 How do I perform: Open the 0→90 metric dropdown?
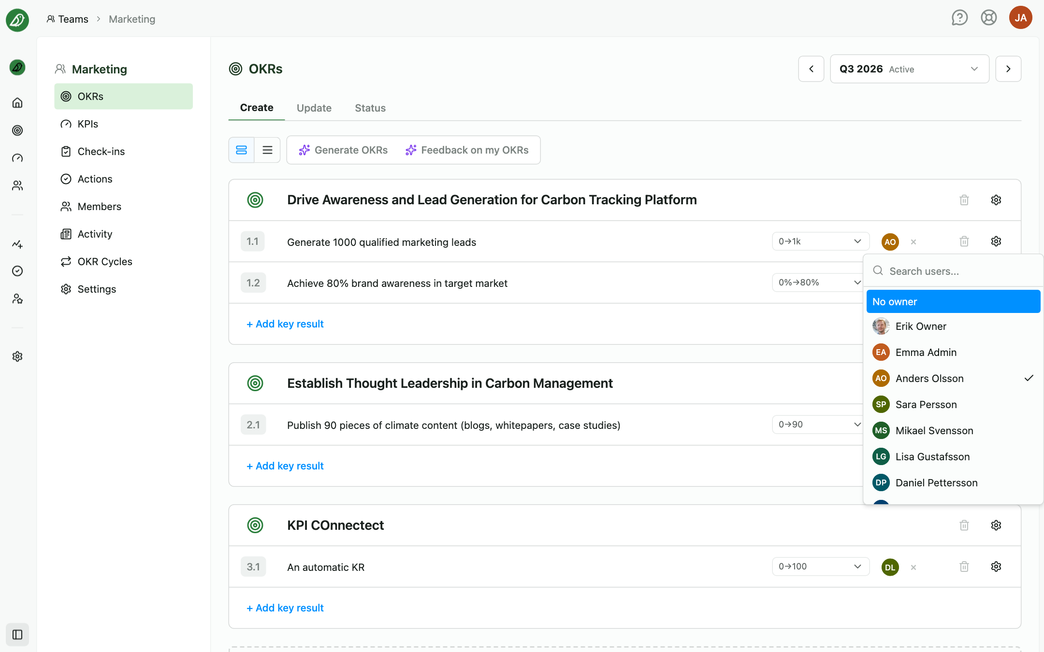tap(818, 425)
